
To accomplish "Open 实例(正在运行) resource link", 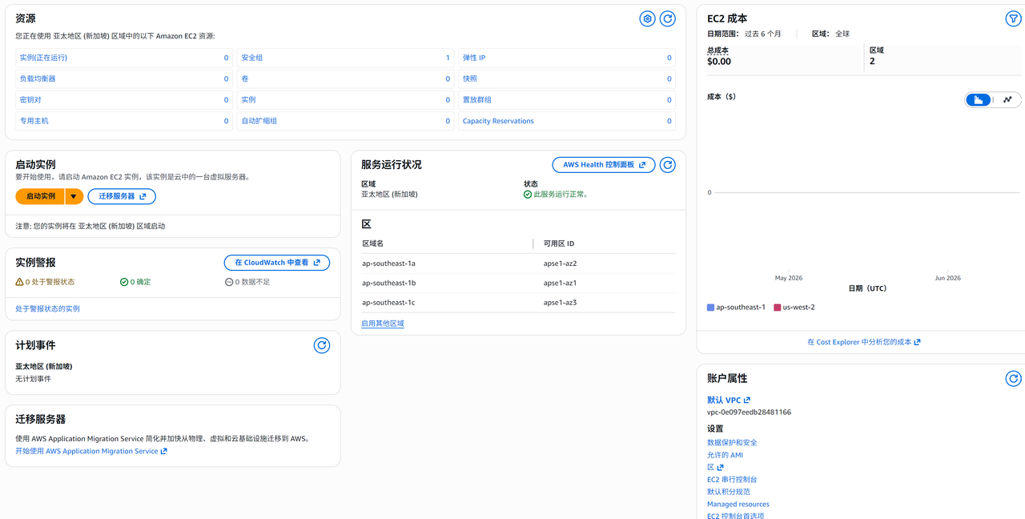I will point(43,58).
